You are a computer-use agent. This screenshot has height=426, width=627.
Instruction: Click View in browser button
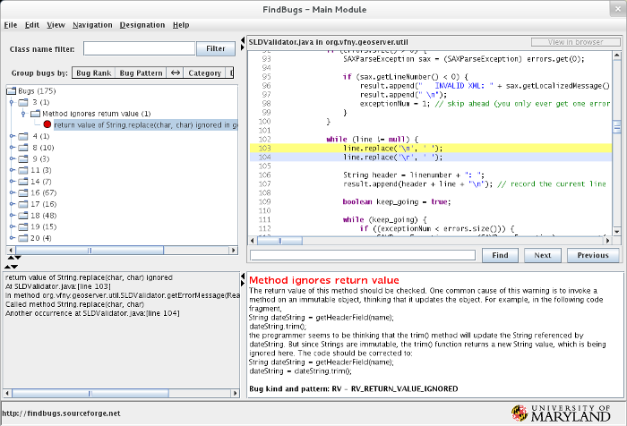tap(575, 42)
